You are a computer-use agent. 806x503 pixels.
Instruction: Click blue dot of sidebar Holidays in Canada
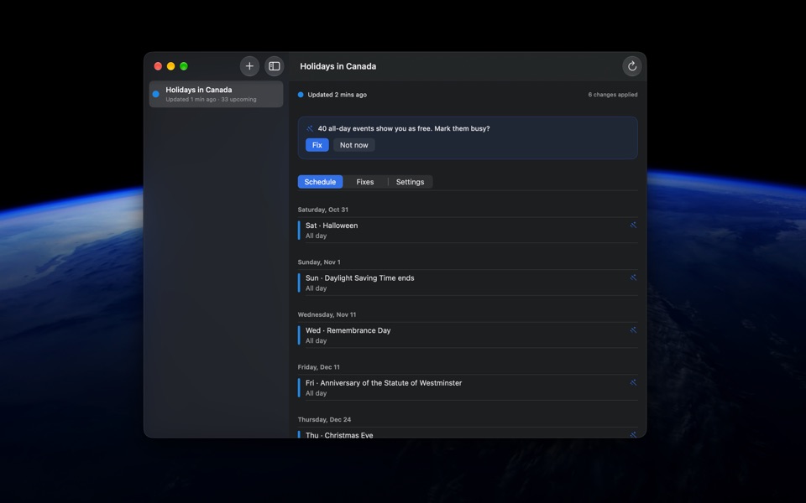coord(156,94)
